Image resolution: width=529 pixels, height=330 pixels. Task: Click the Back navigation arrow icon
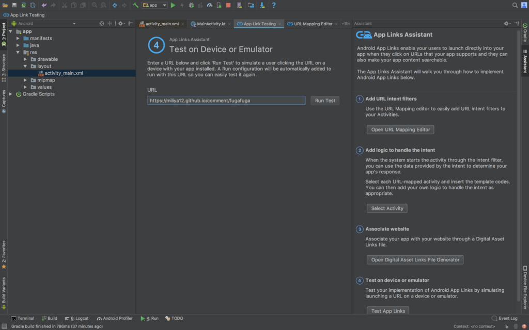click(x=115, y=5)
